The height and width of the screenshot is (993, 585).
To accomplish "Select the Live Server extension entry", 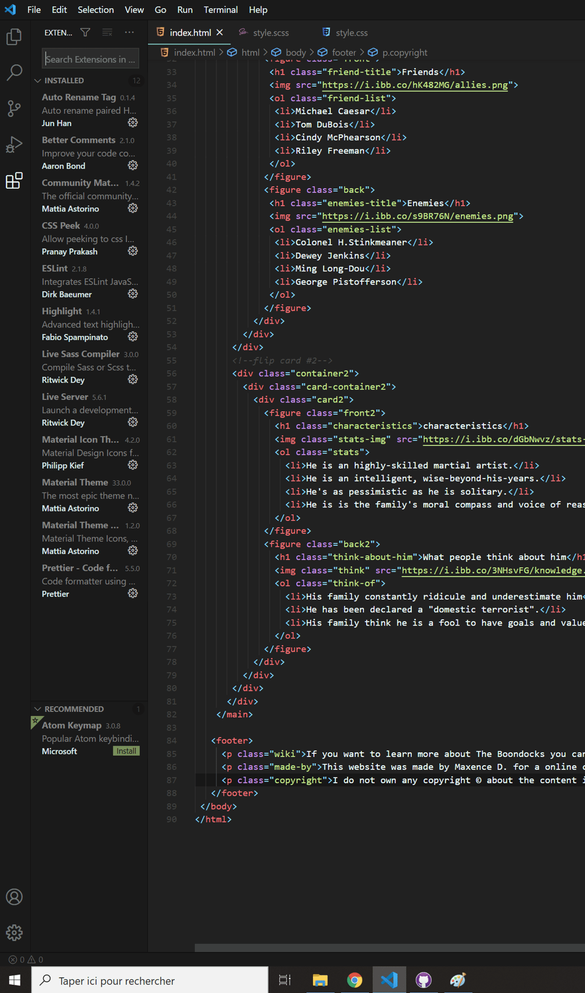I will (x=89, y=410).
